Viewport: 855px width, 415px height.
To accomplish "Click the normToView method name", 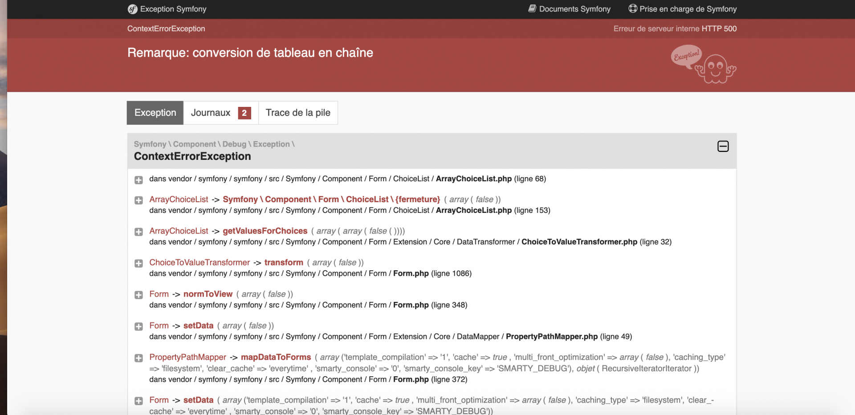I will [x=208, y=294].
